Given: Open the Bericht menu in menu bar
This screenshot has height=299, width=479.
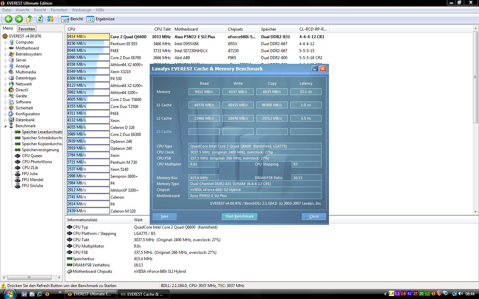Looking at the screenshot, I should pos(40,10).
